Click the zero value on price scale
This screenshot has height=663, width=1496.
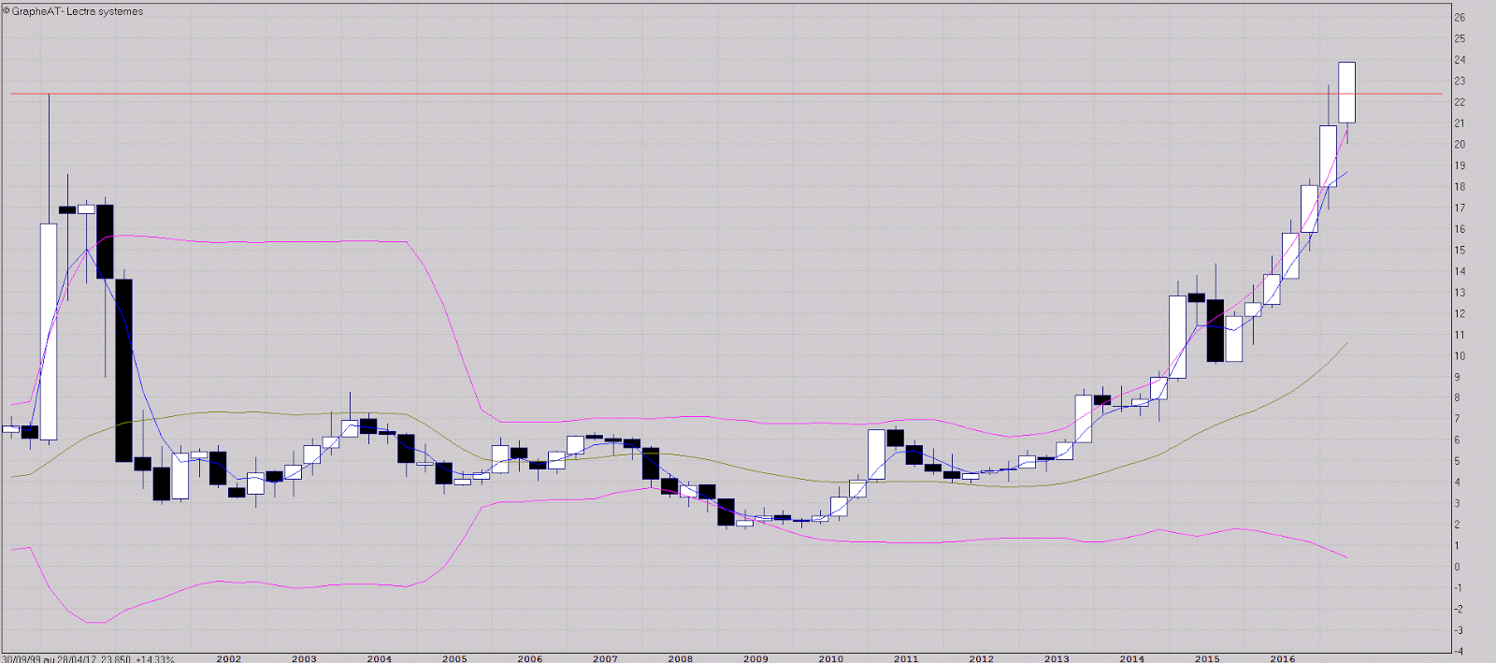(x=1457, y=568)
